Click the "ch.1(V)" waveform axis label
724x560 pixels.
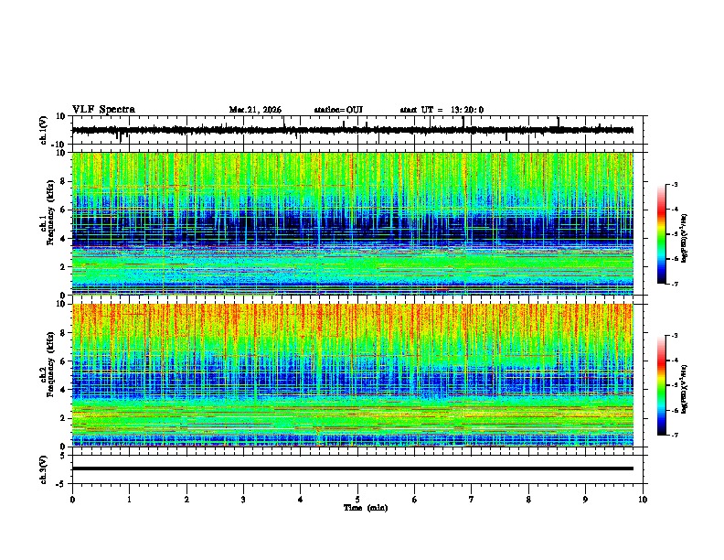tap(44, 130)
